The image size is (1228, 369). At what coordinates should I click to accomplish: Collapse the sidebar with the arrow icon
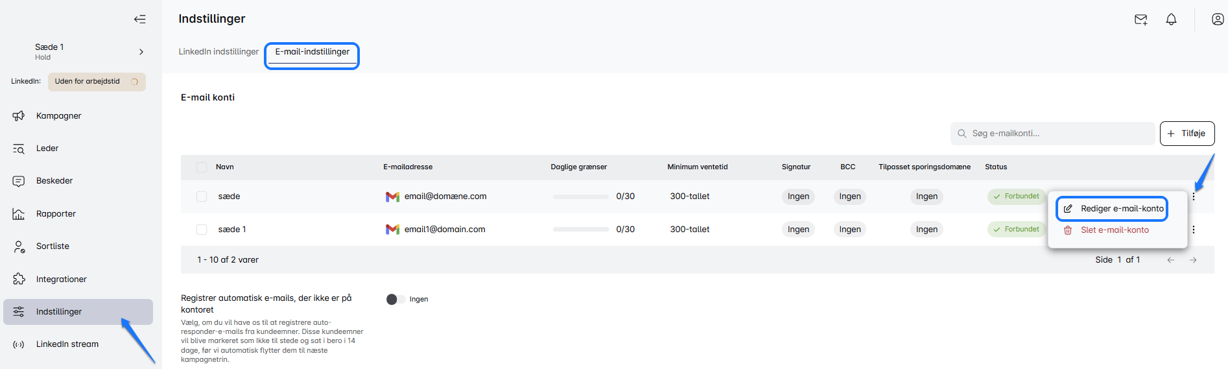[139, 19]
